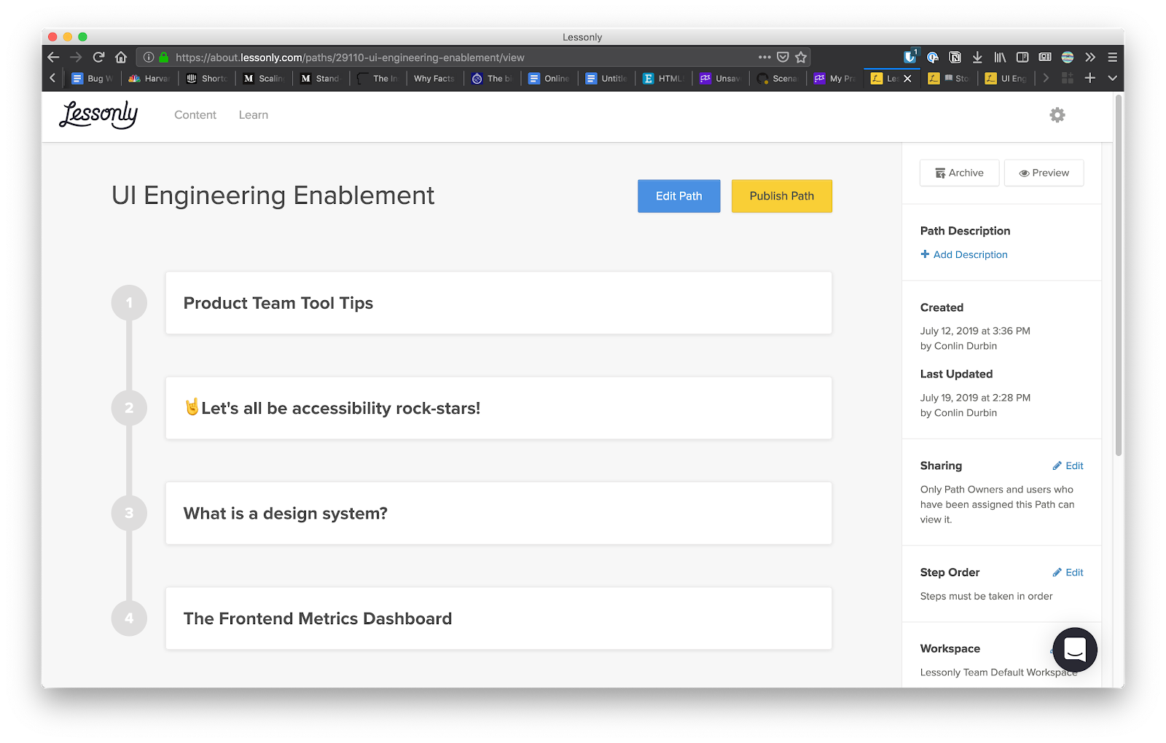Viewport: 1166px width, 743px height.
Task: Open the Firefox hamburger menu
Action: [1112, 57]
